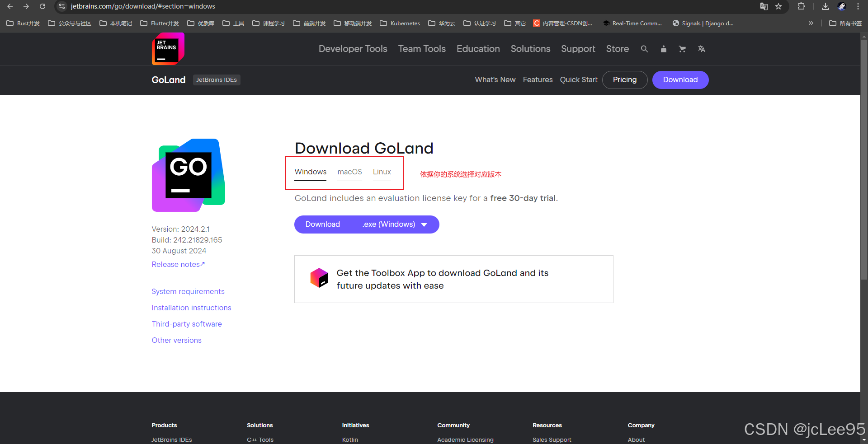Open the Quick Start link

coord(579,80)
